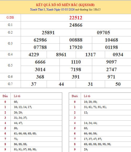This screenshot has height=152, width=131.
Task: Click the 'mở thưởng lúc 18h15' text
Action: pyautogui.click(x=88, y=9)
